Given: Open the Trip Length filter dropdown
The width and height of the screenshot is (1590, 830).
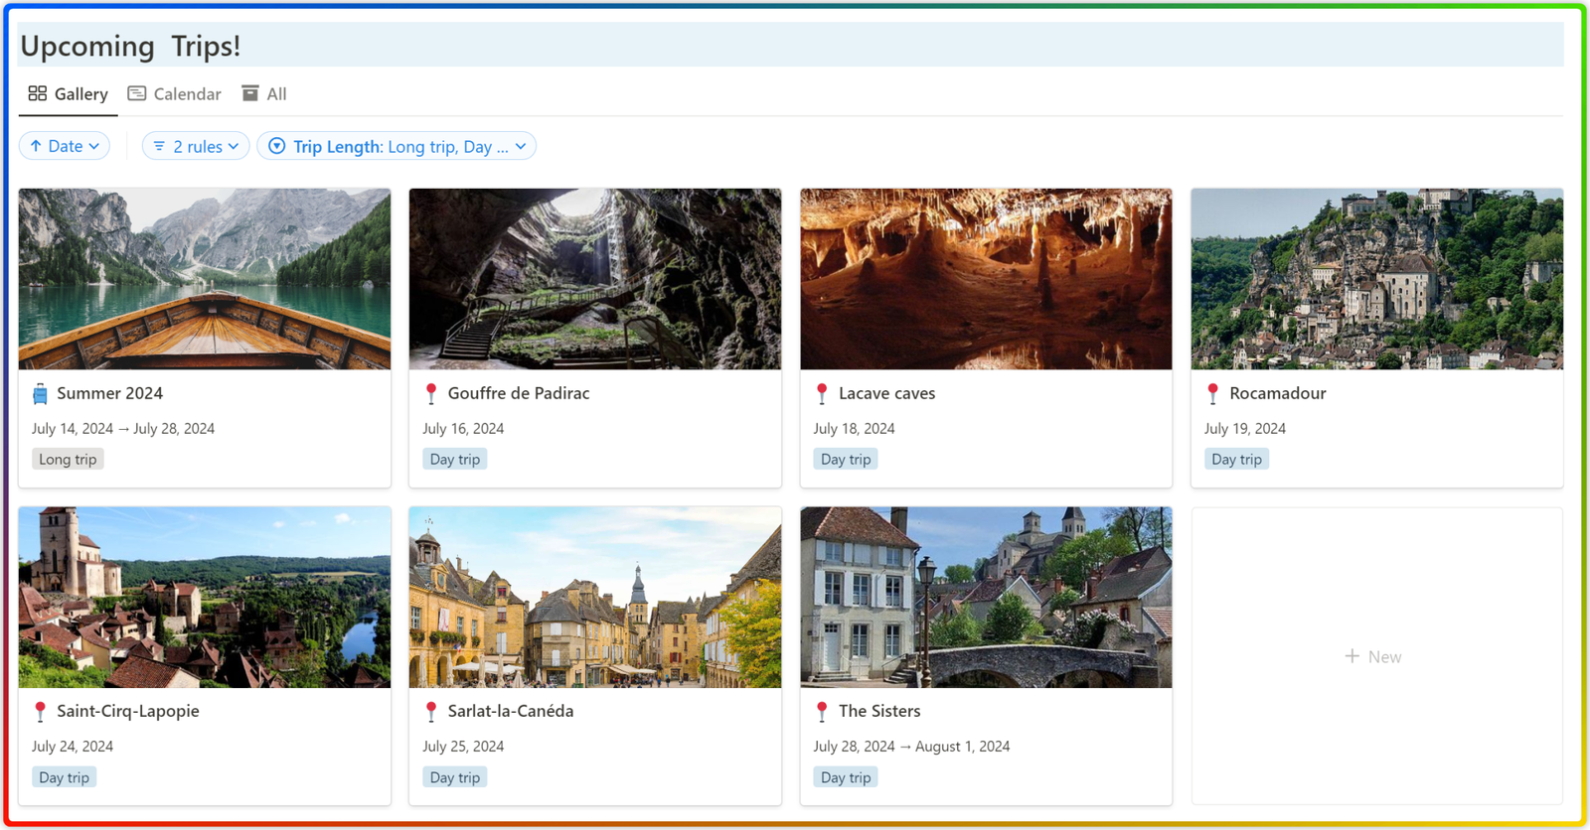Looking at the screenshot, I should click(x=397, y=146).
